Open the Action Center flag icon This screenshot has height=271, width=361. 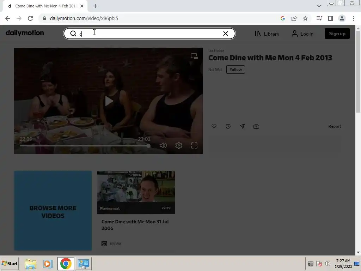(319, 263)
